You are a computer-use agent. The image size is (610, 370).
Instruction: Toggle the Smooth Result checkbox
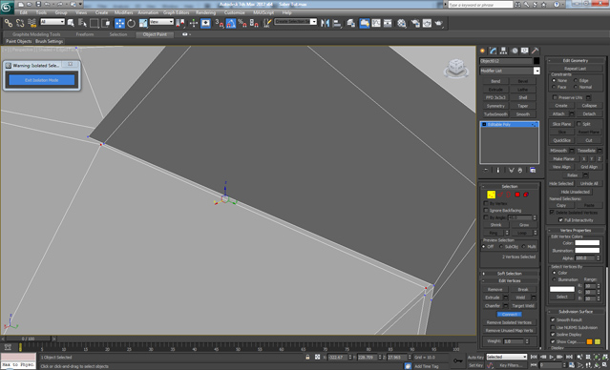(x=553, y=319)
